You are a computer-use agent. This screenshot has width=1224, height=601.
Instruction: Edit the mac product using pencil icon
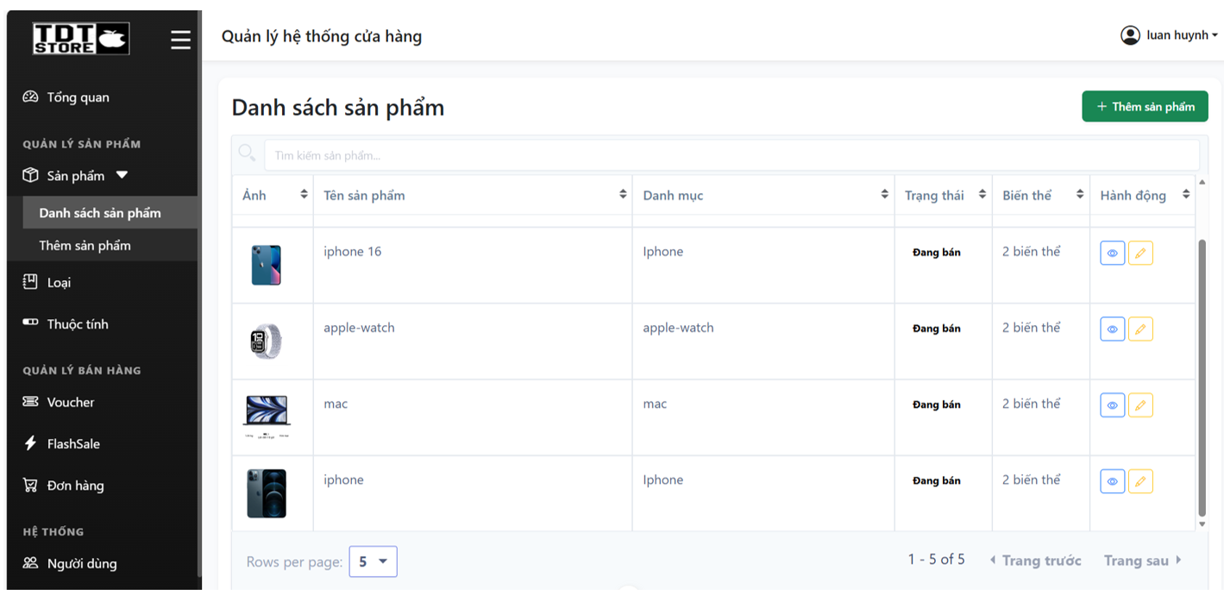[1140, 405]
